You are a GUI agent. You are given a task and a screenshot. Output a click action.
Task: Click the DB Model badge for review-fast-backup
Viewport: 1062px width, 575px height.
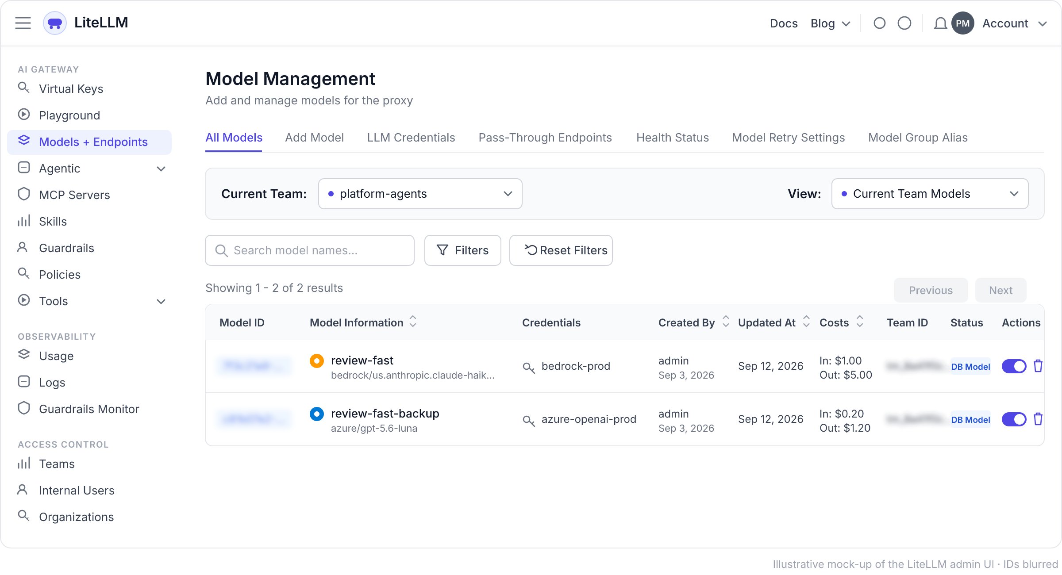click(970, 419)
